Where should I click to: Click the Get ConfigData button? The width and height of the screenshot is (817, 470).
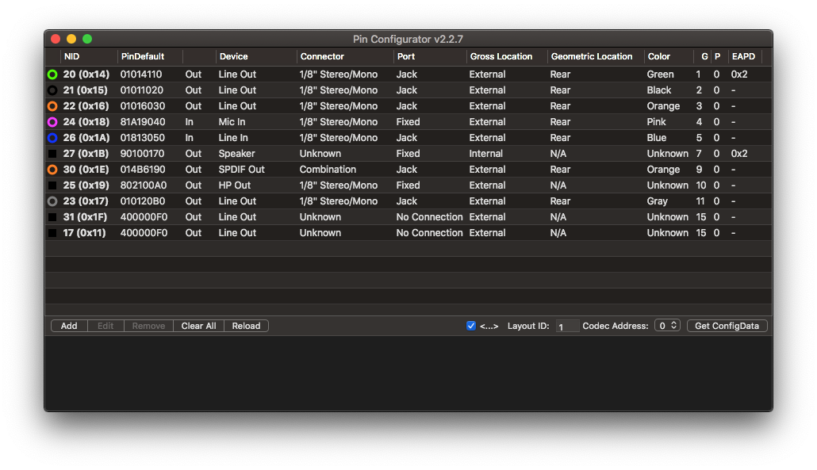click(727, 326)
